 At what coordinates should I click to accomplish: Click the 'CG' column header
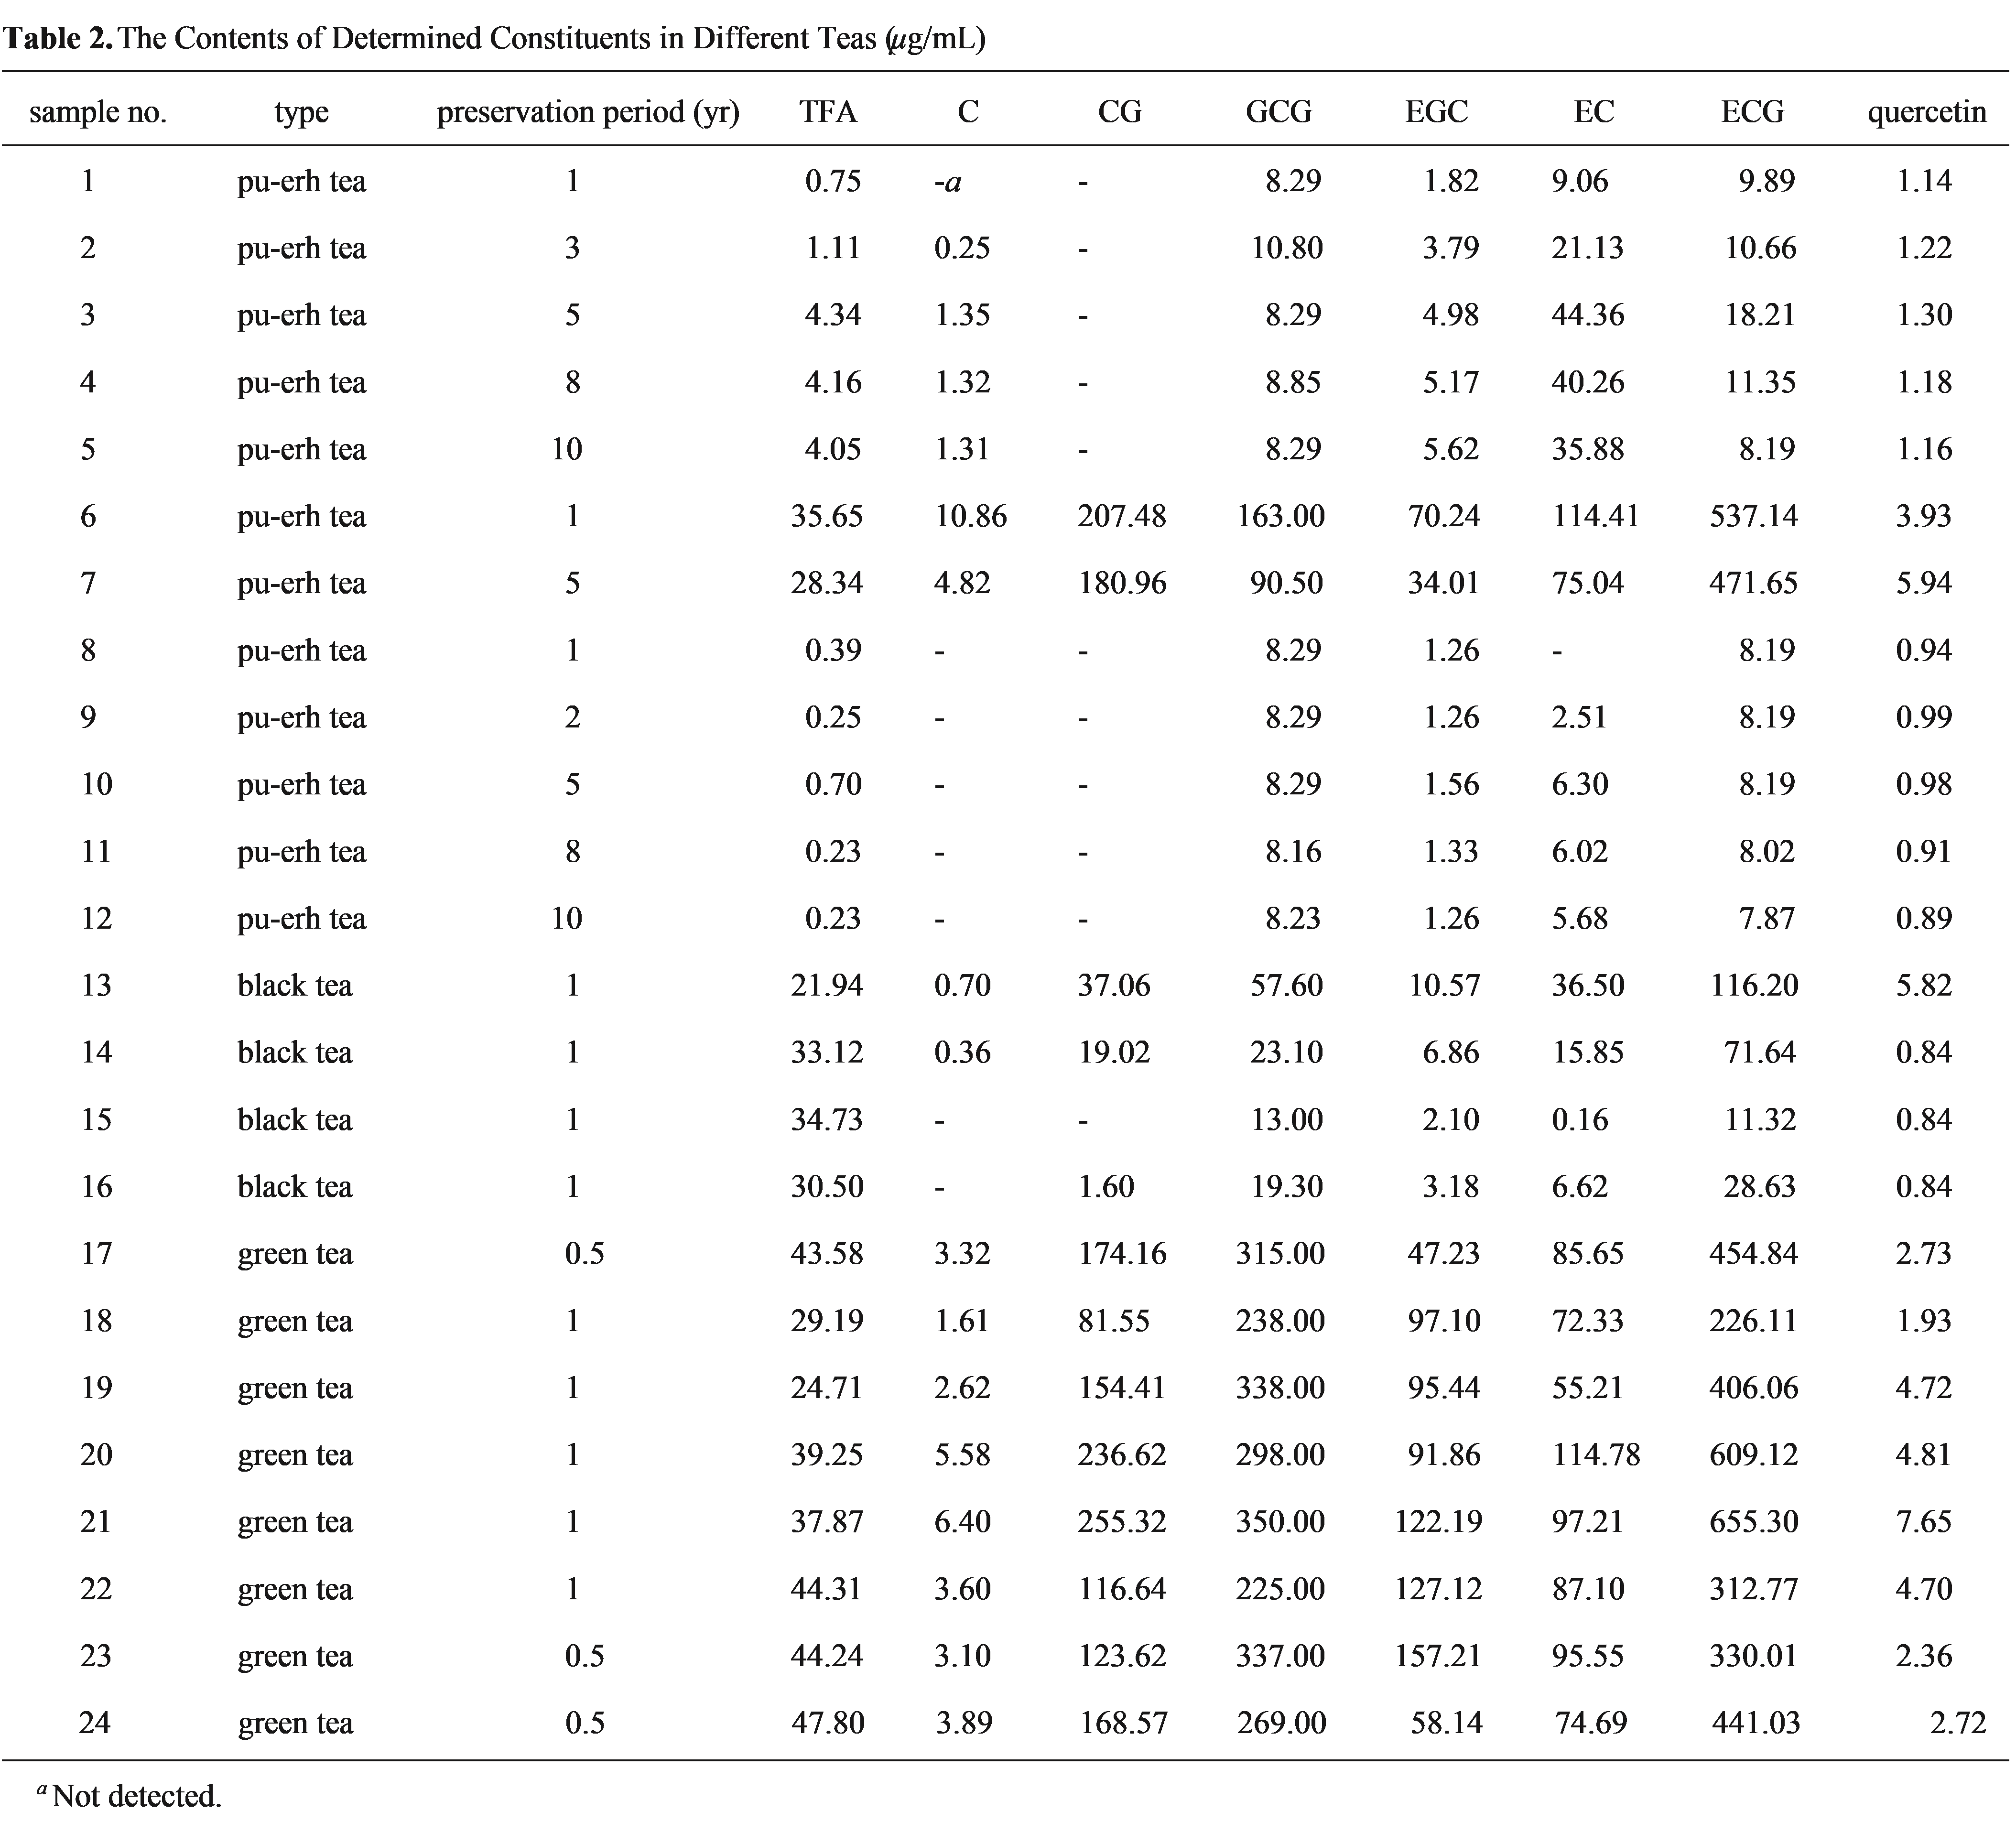[1119, 111]
